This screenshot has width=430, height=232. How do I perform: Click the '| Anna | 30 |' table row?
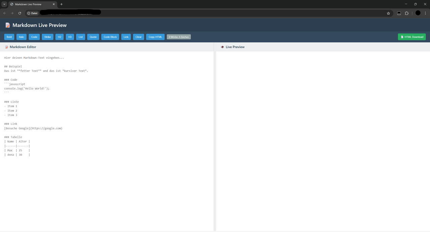coord(17,155)
